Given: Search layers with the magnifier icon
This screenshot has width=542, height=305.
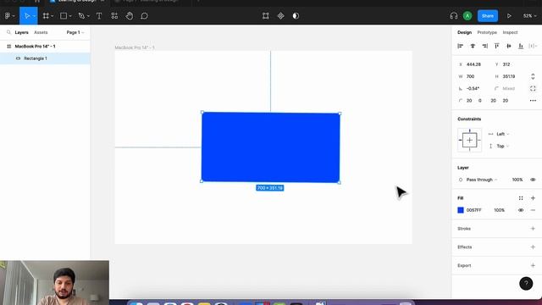Looking at the screenshot, I should tap(8, 32).
